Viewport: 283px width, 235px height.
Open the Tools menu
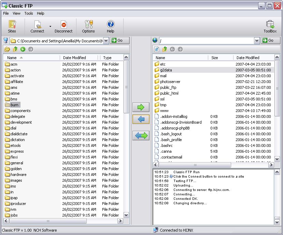coord(29,13)
